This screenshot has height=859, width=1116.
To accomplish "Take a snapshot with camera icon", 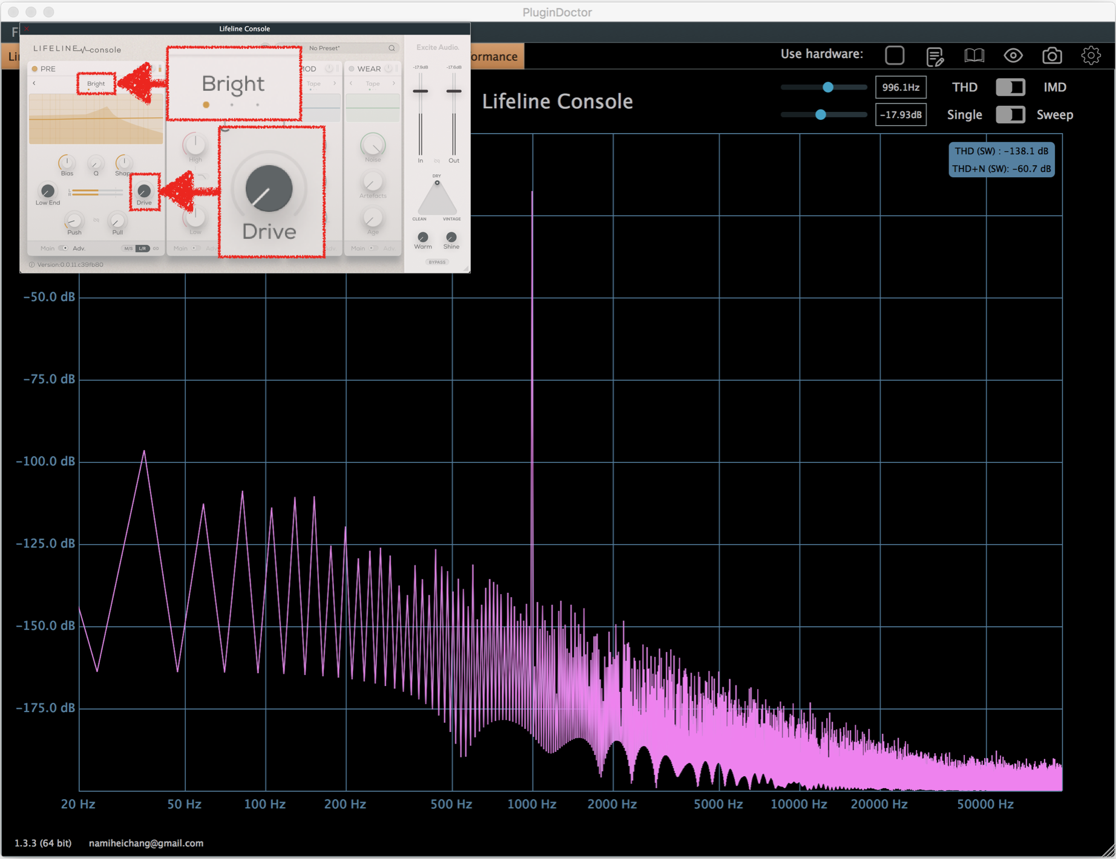I will tap(1052, 56).
